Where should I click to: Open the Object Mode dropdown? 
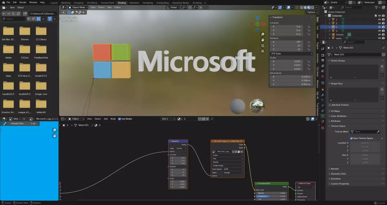[x=78, y=7]
